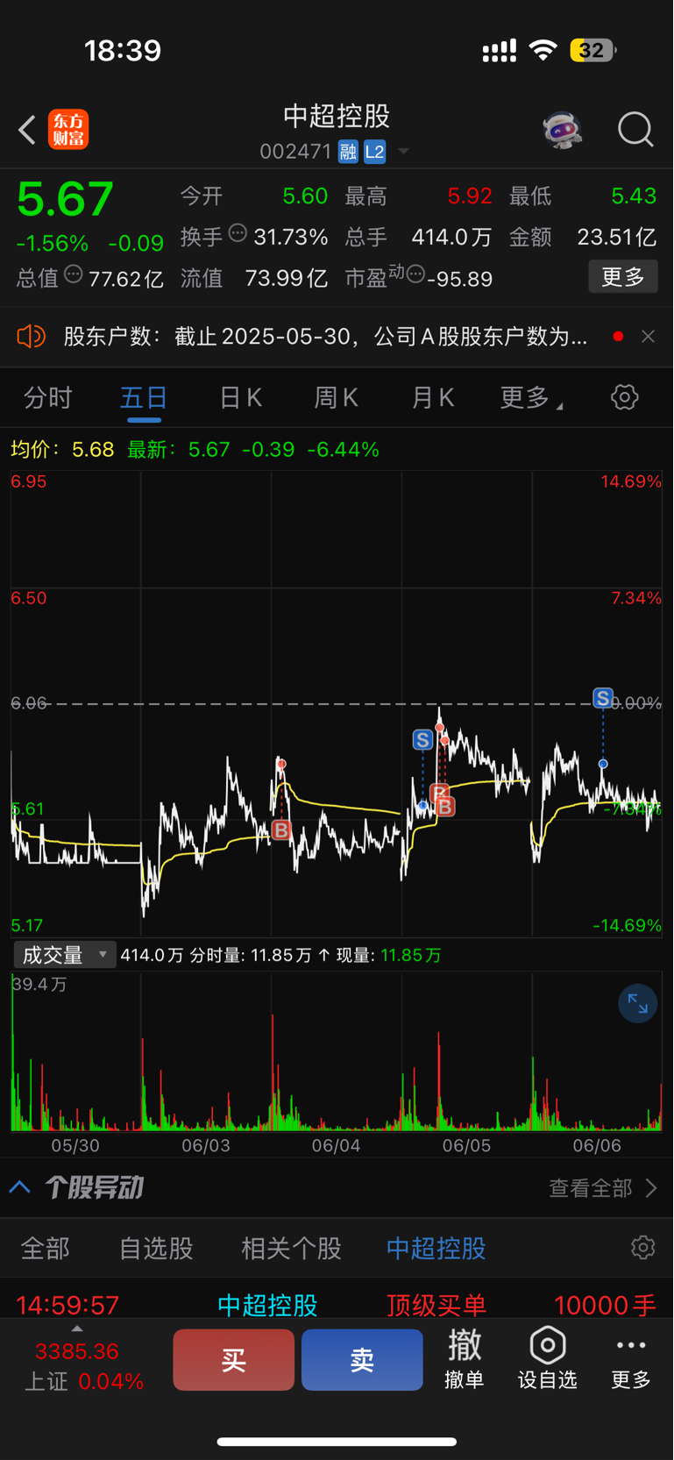Tap the B buy marker near 06/03
Screen dimensions: 674x1460
point(280,830)
